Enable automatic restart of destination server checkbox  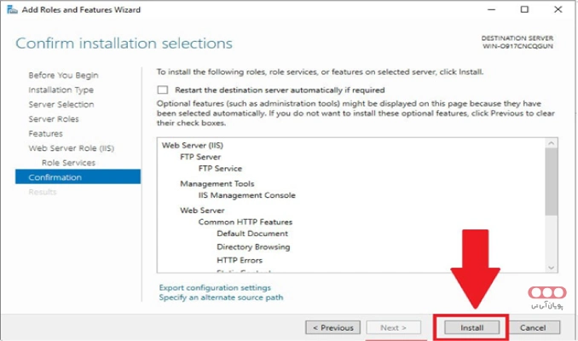coord(163,90)
